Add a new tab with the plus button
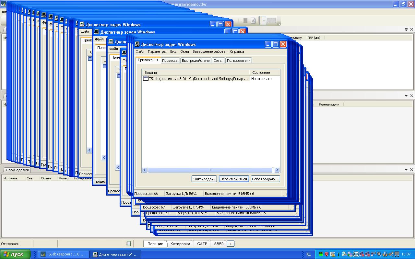Image resolution: width=415 pixels, height=259 pixels. [x=231, y=244]
